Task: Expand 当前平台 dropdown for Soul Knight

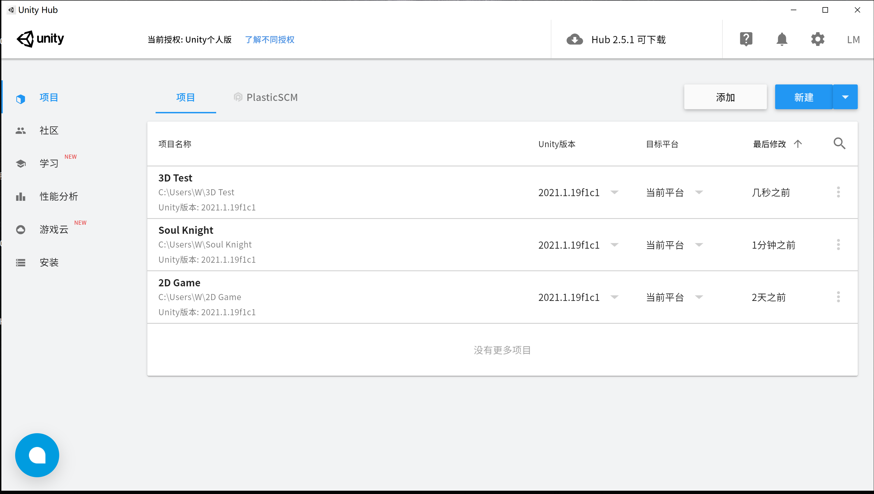Action: [x=699, y=245]
